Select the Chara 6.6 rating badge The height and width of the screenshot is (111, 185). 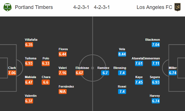coord(46,82)
